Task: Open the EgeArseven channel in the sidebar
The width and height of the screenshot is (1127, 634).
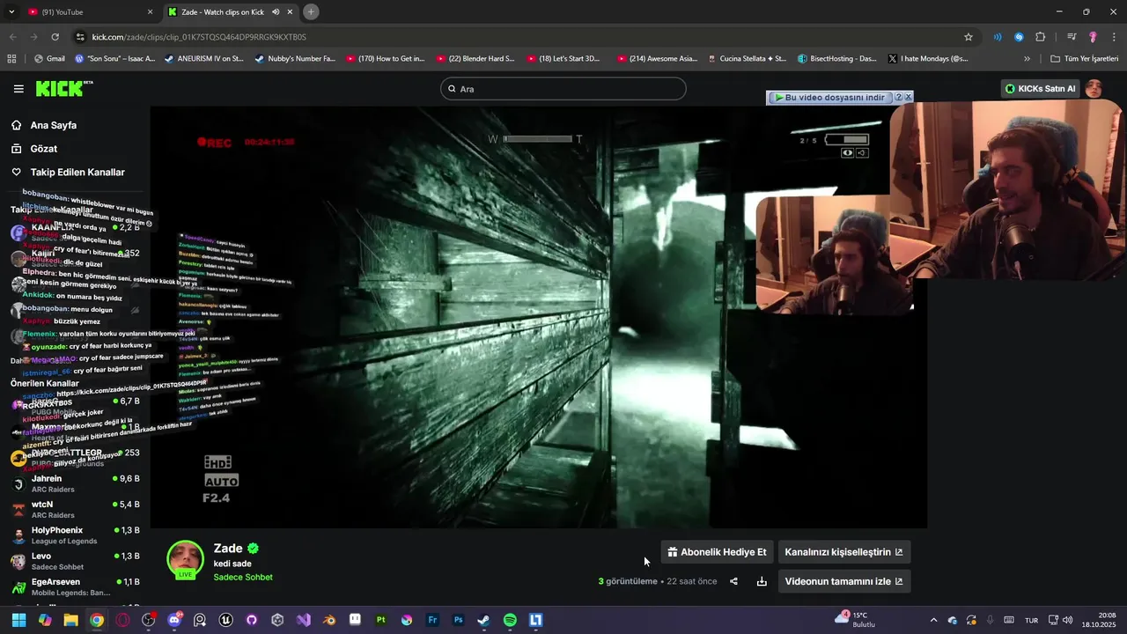Action: click(x=75, y=586)
